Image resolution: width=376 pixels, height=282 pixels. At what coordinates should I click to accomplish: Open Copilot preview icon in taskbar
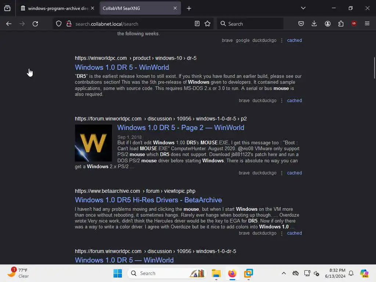coord(364,273)
